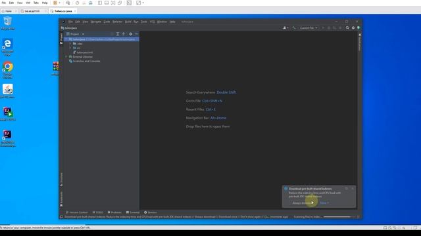Click the VMware pause button
421x236 pixels.
(55, 3)
